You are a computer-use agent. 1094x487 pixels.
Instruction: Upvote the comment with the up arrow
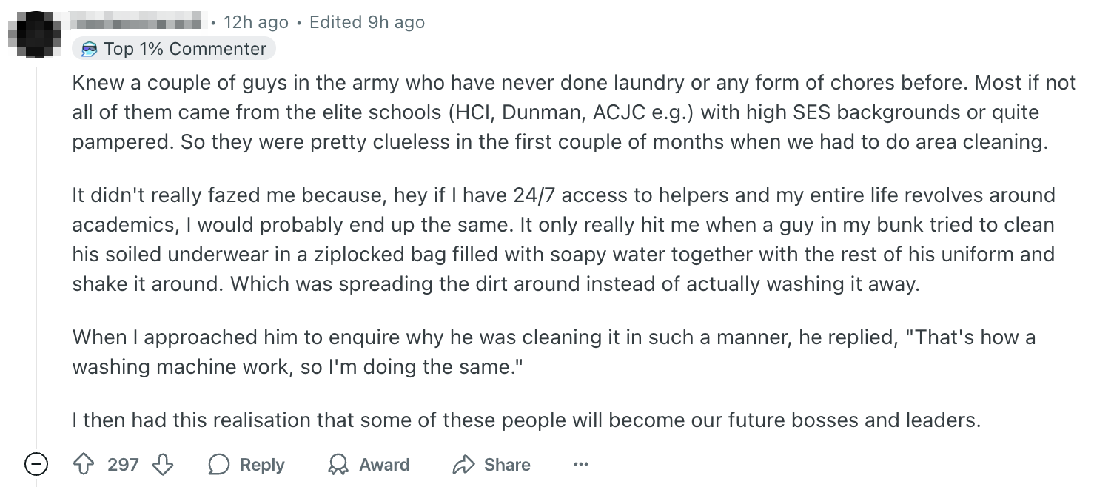point(83,465)
